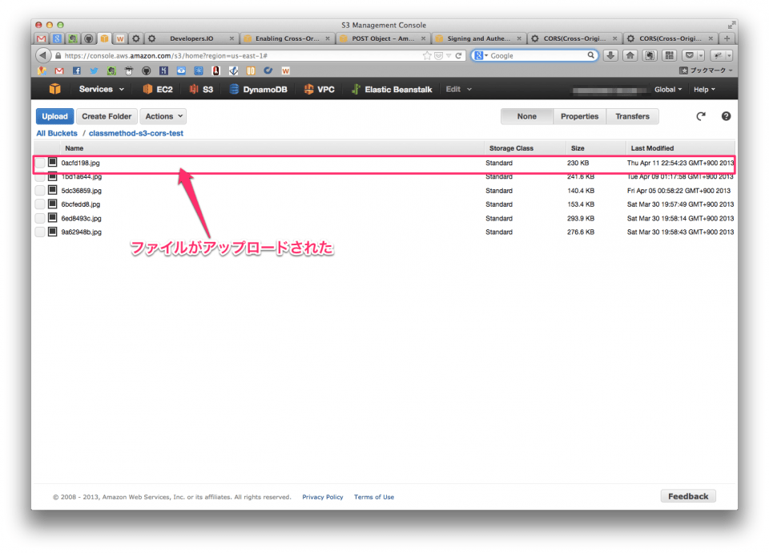The image size is (769, 553).
Task: Save page with Pocket address bar icon
Action: [x=438, y=55]
